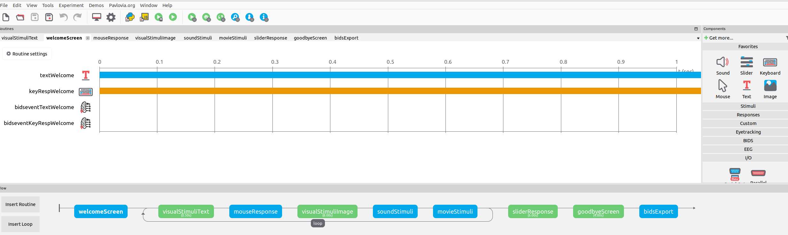788x235 pixels.
Task: Send experiment to Runner
Action: [159, 17]
